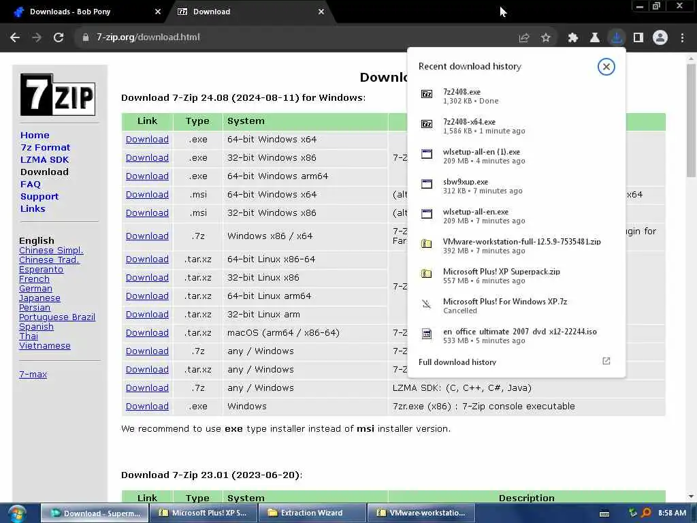Open the Chrome three-dot menu
The image size is (697, 523).
click(682, 38)
